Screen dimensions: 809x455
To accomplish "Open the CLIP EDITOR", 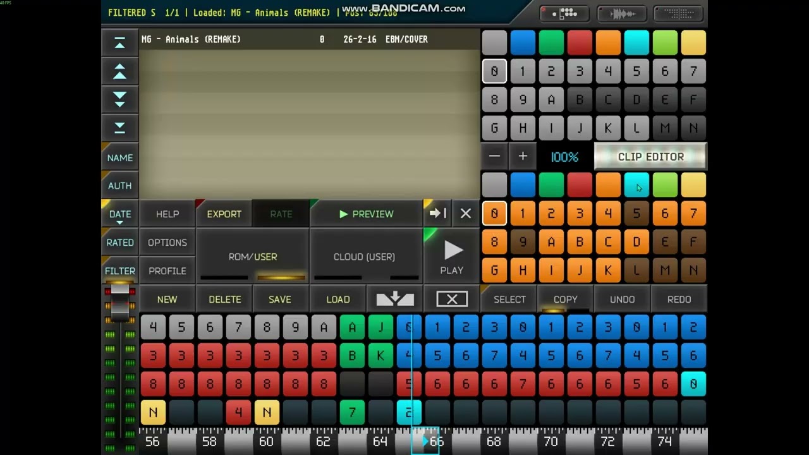I will click(x=650, y=156).
